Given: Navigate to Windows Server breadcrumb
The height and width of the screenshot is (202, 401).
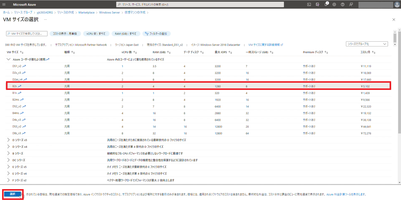Looking at the screenshot, I should point(109,13).
